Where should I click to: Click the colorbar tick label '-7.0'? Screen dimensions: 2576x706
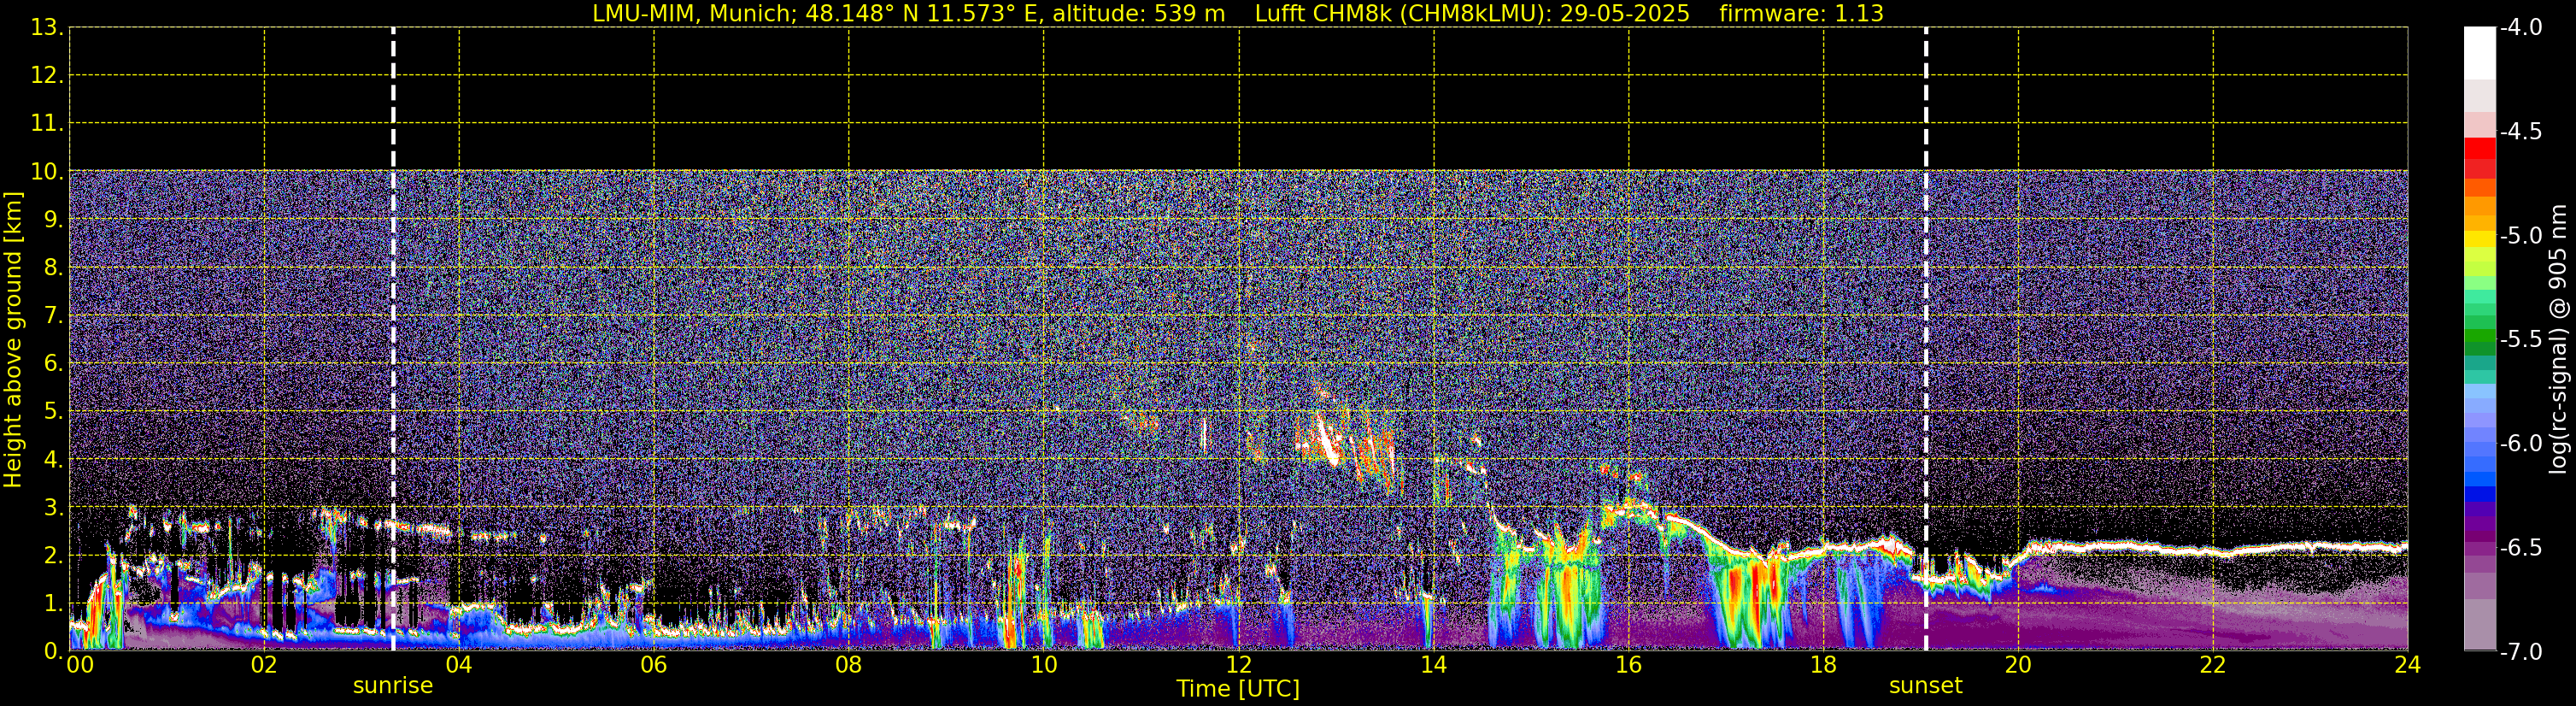tap(2520, 652)
